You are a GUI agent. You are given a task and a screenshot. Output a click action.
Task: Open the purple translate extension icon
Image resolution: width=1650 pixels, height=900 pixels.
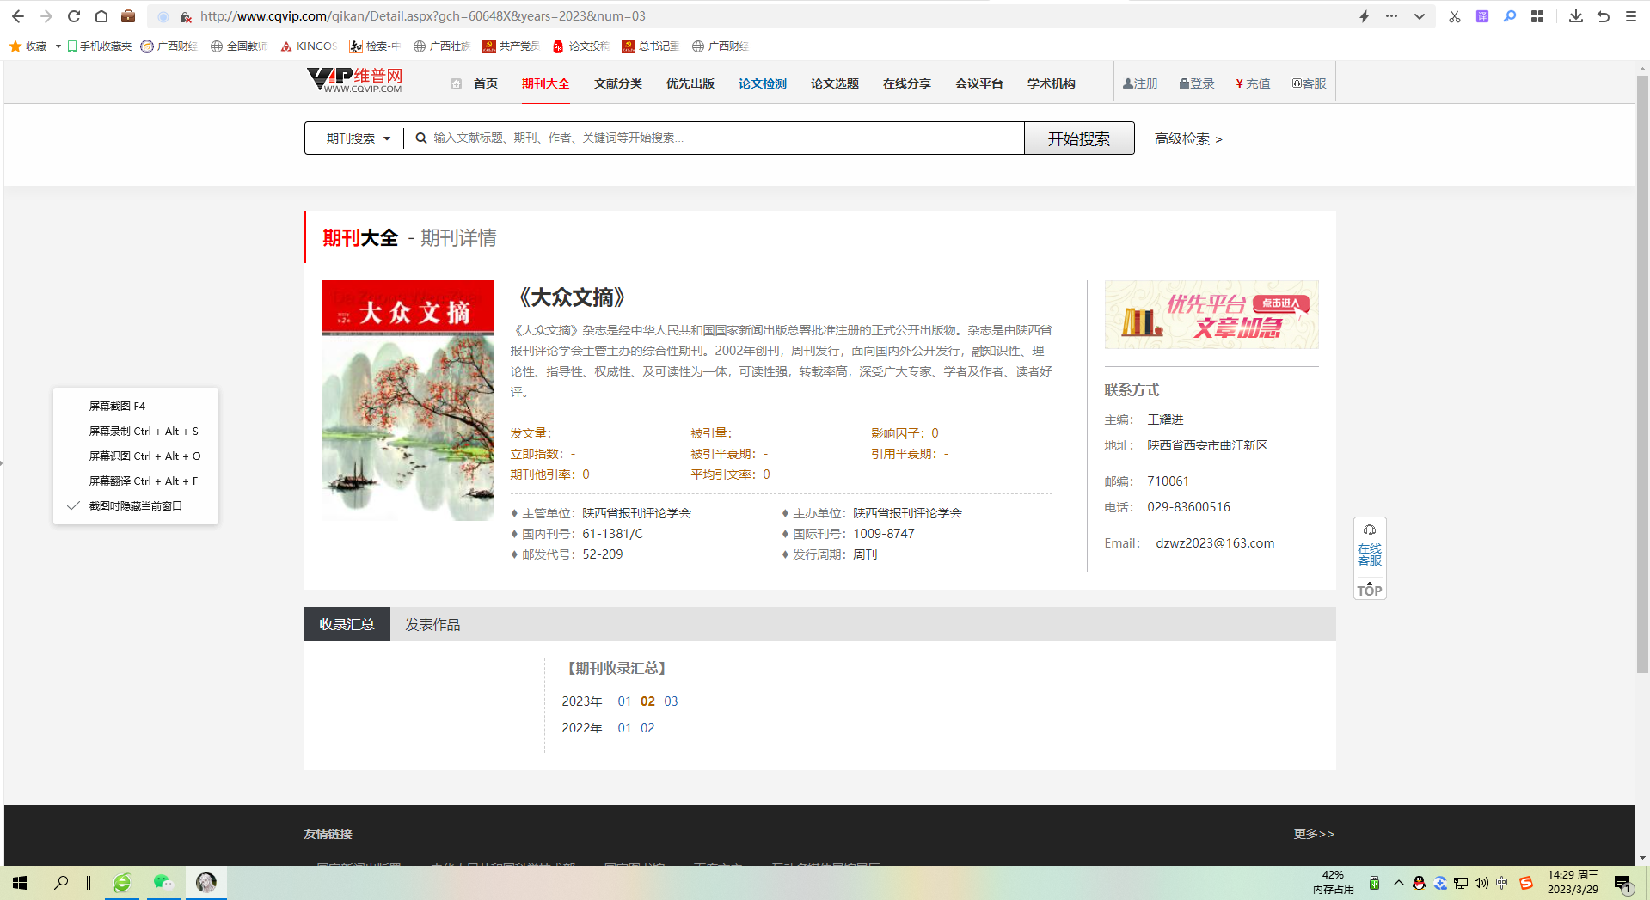pyautogui.click(x=1481, y=16)
